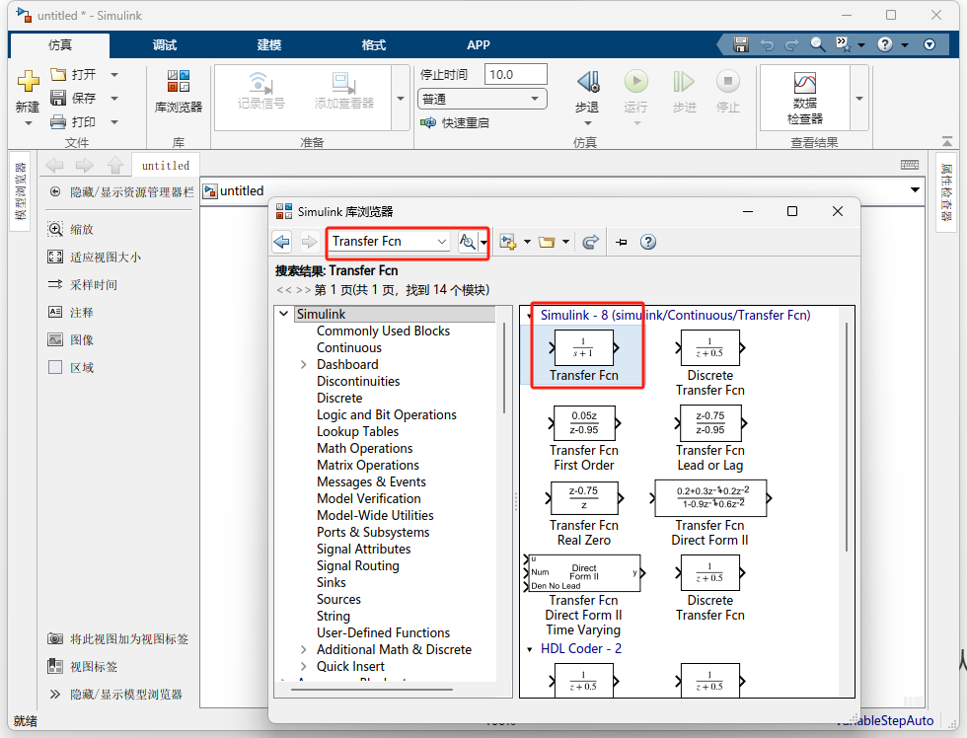Click the open library folder icon
Viewport: 967px width, 738px height.
pos(547,242)
